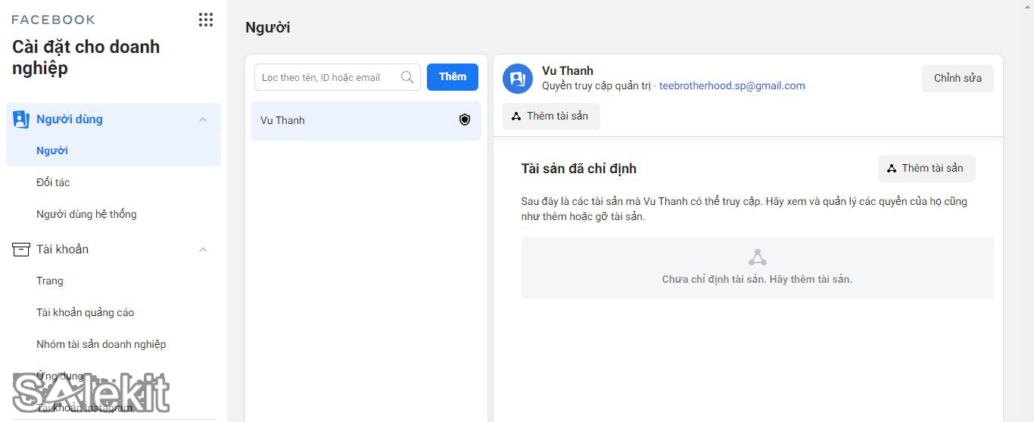Click Vu Thanh's blue profile avatar

click(x=518, y=78)
